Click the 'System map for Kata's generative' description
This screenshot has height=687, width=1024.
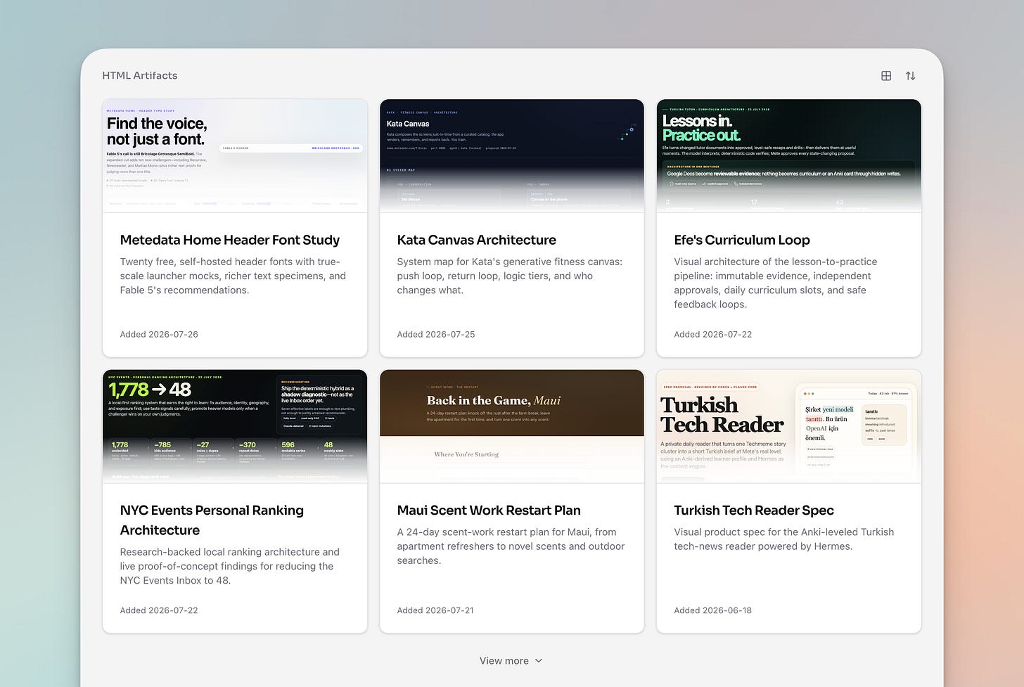[509, 276]
